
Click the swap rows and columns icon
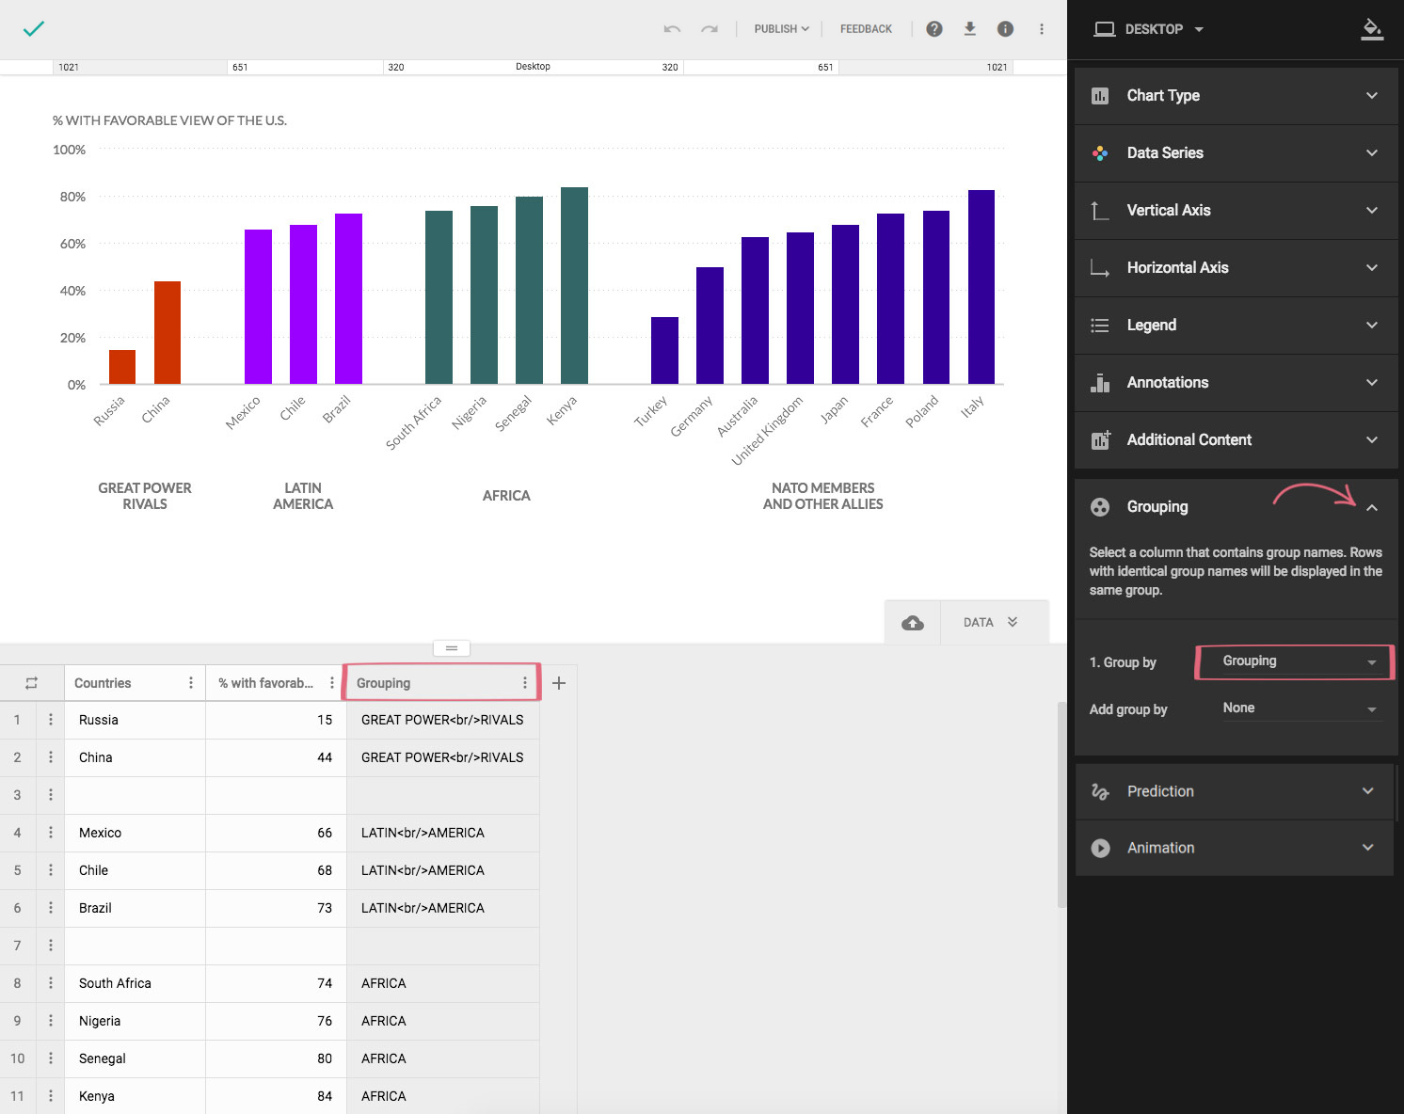pos(32,683)
